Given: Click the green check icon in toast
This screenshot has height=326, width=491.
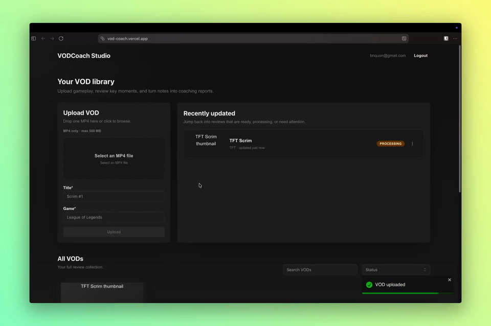Looking at the screenshot, I should 369,285.
